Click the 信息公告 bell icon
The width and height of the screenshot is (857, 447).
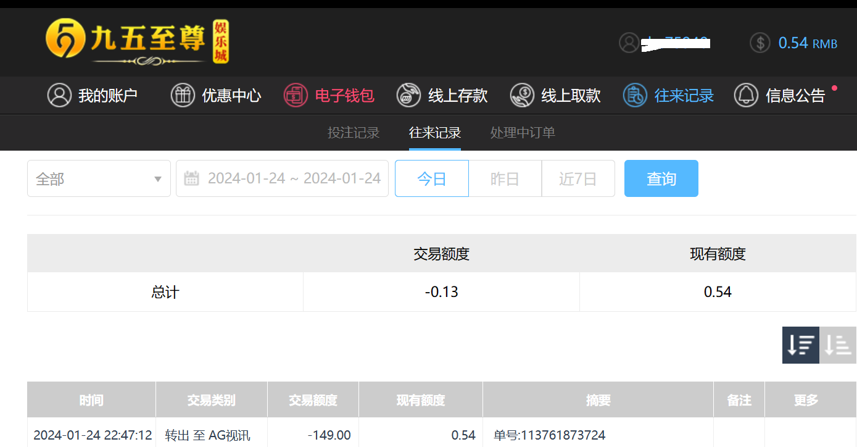(746, 96)
